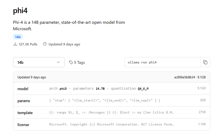Viewport: 224px width, 140px height.
Task: Click the stop params JSON text
Action: (105, 101)
